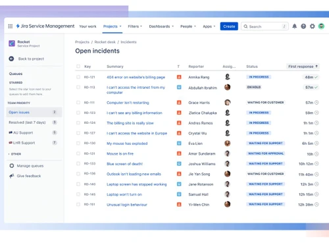Image resolution: width=329 pixels, height=247 pixels.
Task: Select the checkbox for RD-127
Action: coord(78,133)
